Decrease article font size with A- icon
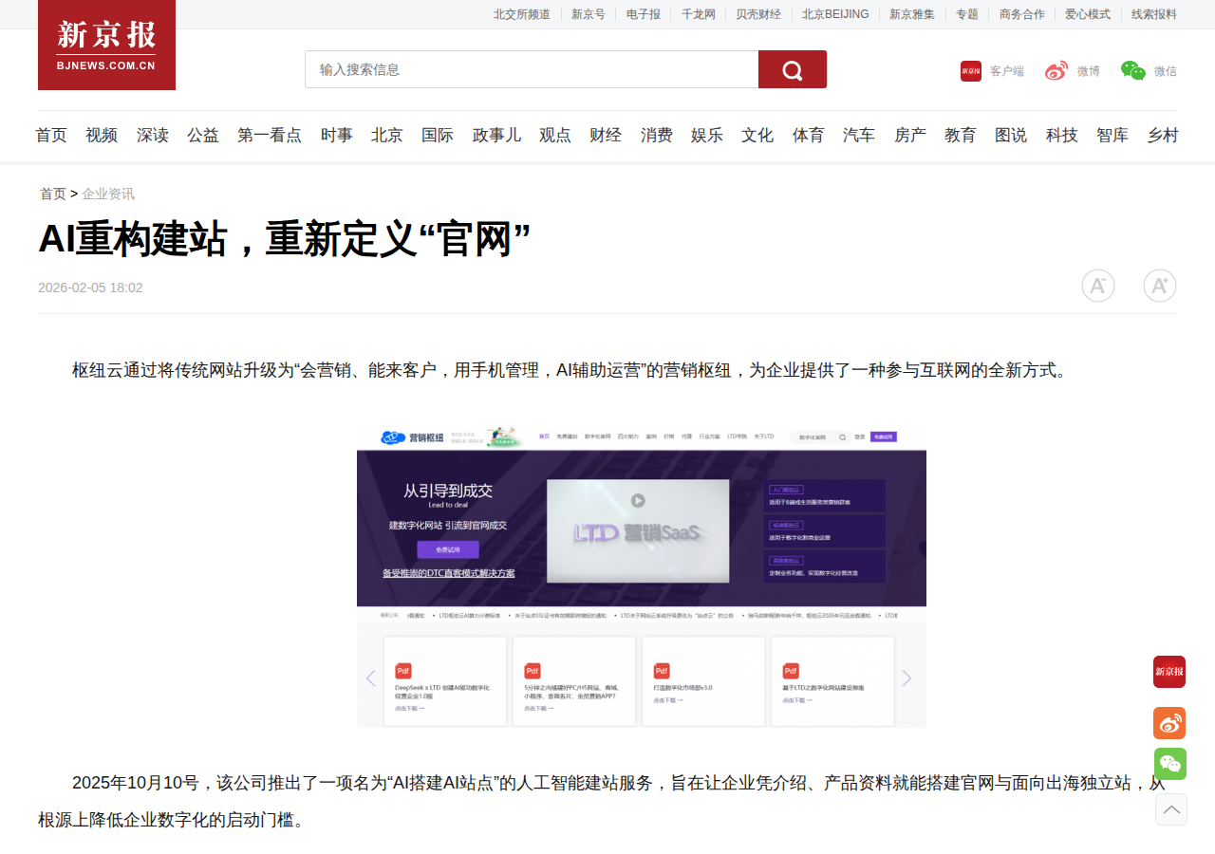The height and width of the screenshot is (854, 1215). click(1098, 286)
